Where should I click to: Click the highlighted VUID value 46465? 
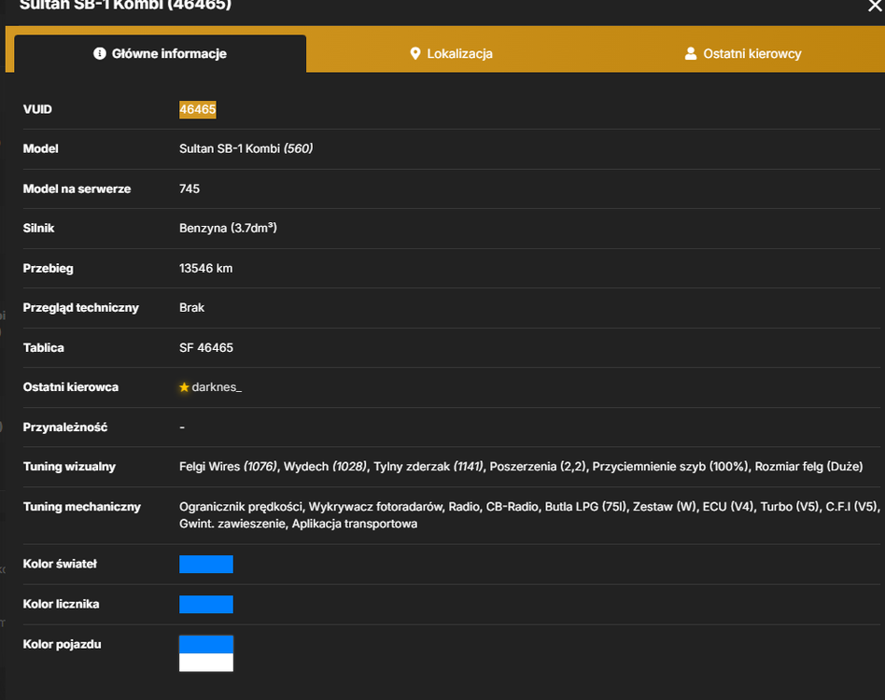tap(198, 109)
